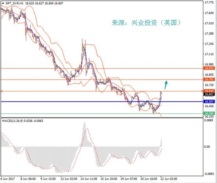Viewport: 217px width, 183px height.
Task: Select the 16.644 line's right square handle
Action: click(x=202, y=91)
